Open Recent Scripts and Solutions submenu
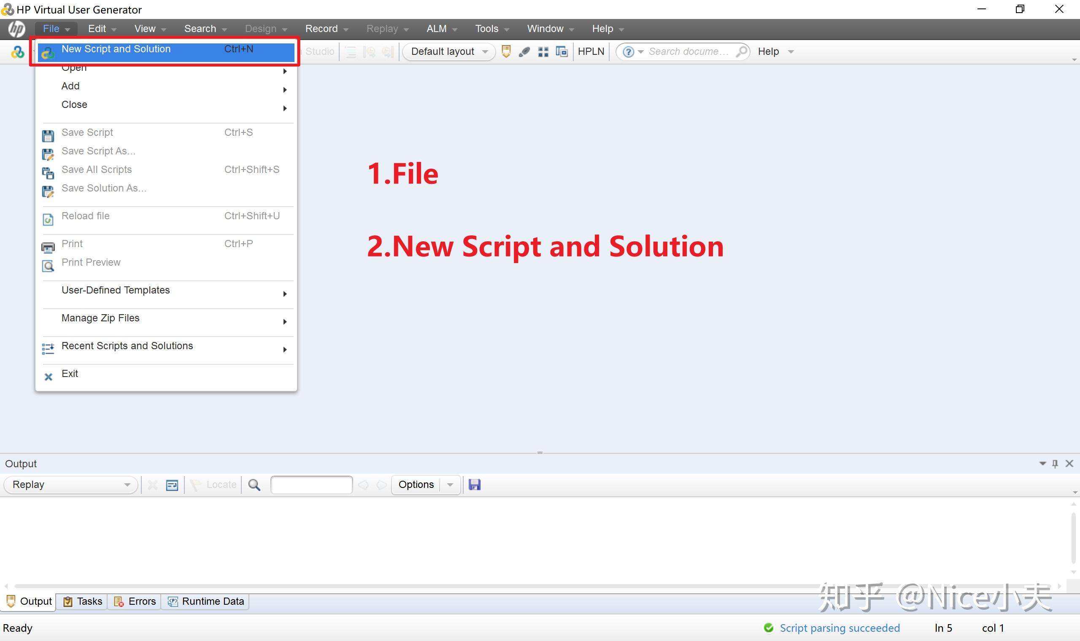1080x641 pixels. pyautogui.click(x=127, y=346)
